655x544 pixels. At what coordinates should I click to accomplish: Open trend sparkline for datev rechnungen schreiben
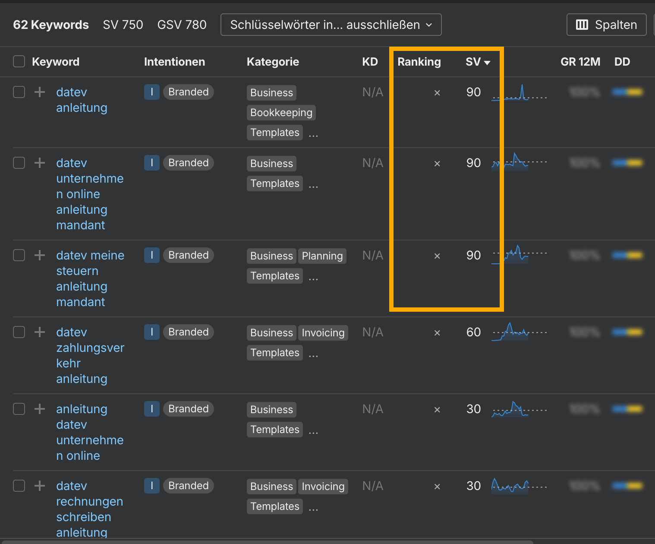click(519, 486)
